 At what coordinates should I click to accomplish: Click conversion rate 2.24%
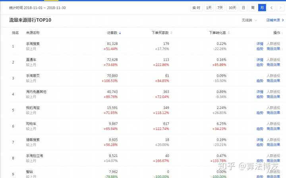point(221,108)
